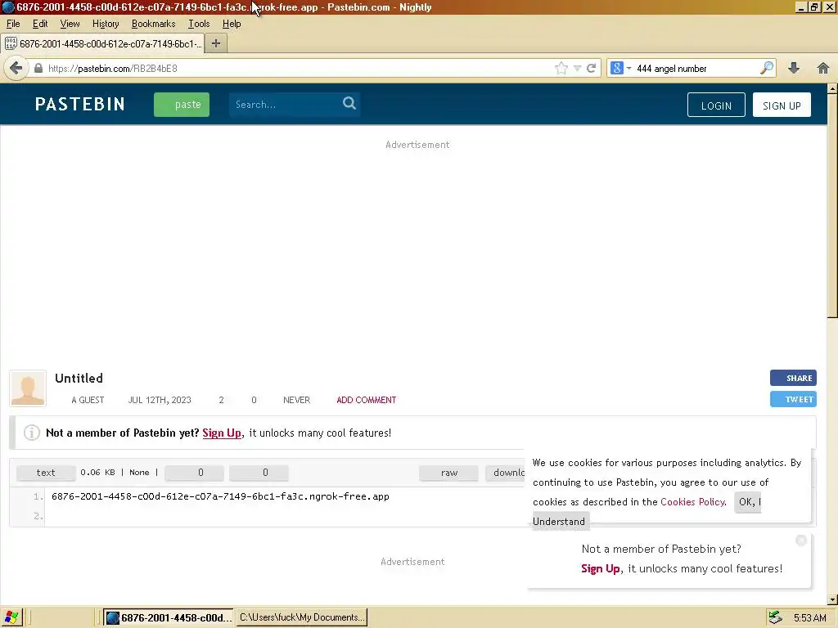Click the SIGN UP button in header
This screenshot has height=628, width=838.
[782, 105]
